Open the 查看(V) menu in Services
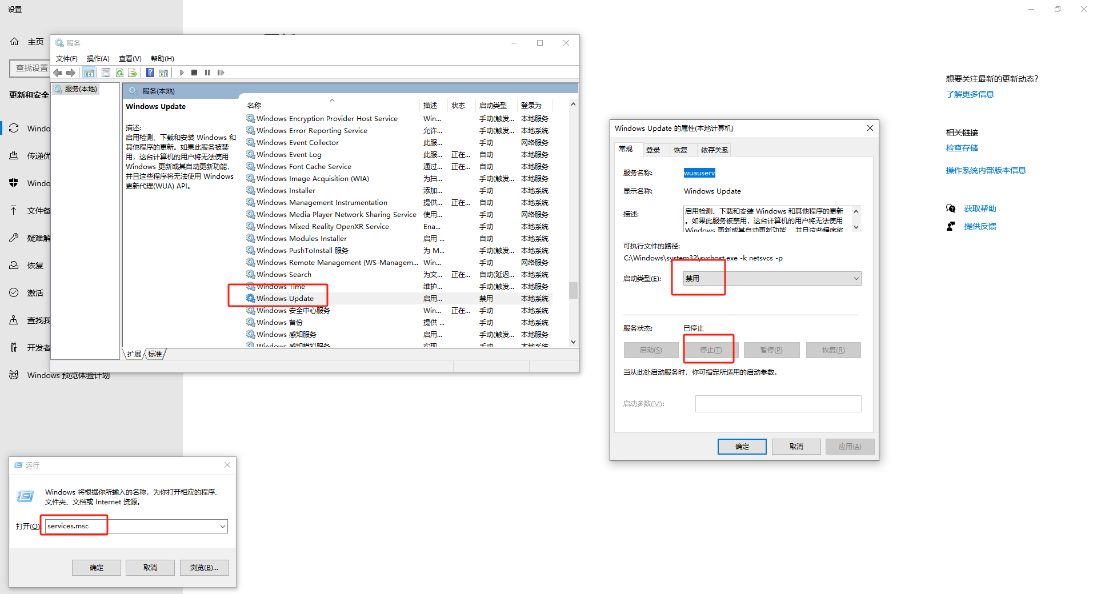The height and width of the screenshot is (594, 1097). tap(130, 59)
